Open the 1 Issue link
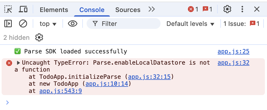This screenshot has width=267, height=110. (x=241, y=24)
